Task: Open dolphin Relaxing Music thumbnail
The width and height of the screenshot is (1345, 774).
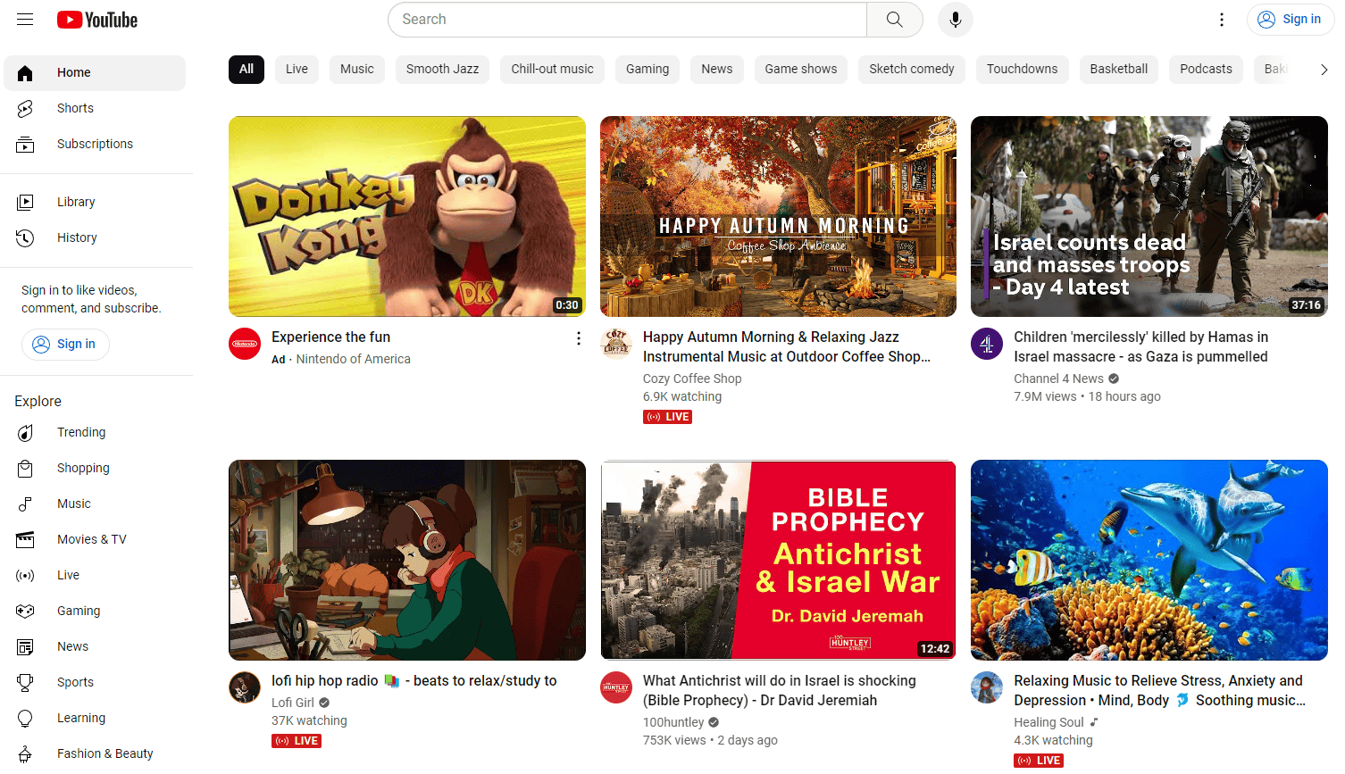Action: click(1149, 560)
